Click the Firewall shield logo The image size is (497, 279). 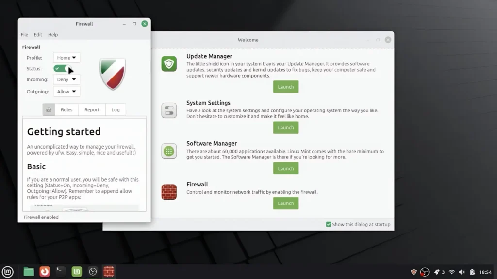pyautogui.click(x=113, y=74)
